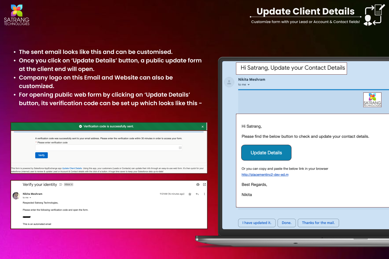Click the 'Best Regards,' line in email

[254, 185]
